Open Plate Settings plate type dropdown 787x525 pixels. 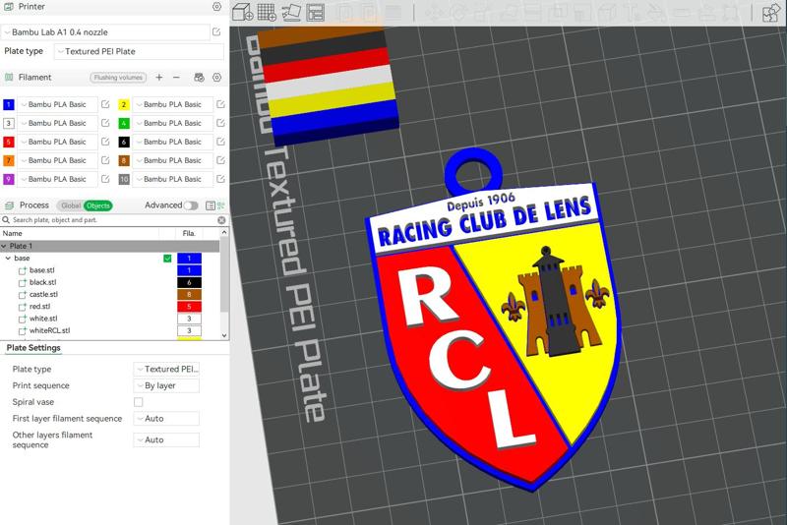click(166, 369)
